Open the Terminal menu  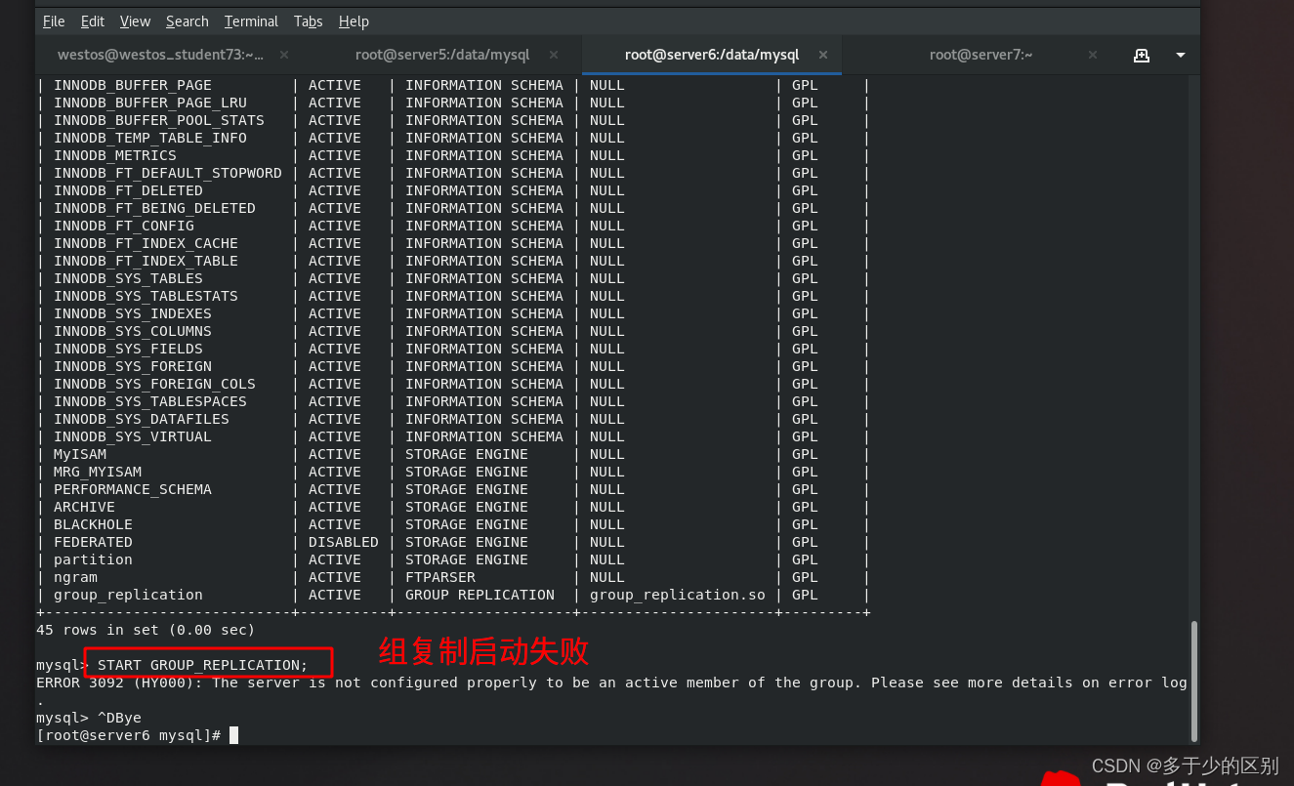(x=251, y=21)
